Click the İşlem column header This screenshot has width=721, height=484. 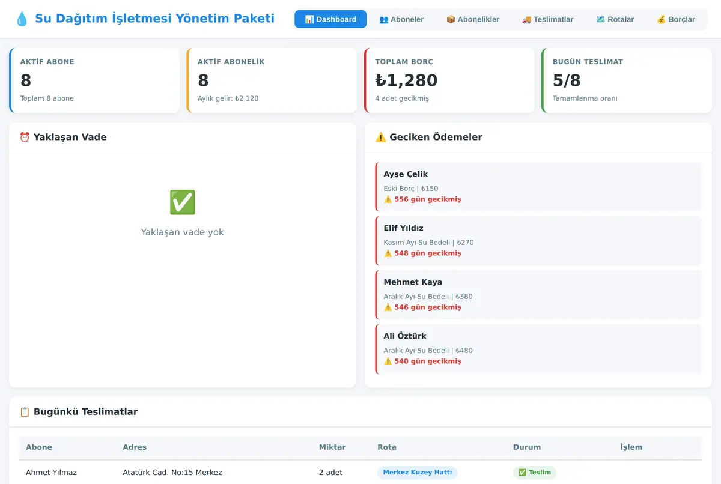[x=631, y=447]
